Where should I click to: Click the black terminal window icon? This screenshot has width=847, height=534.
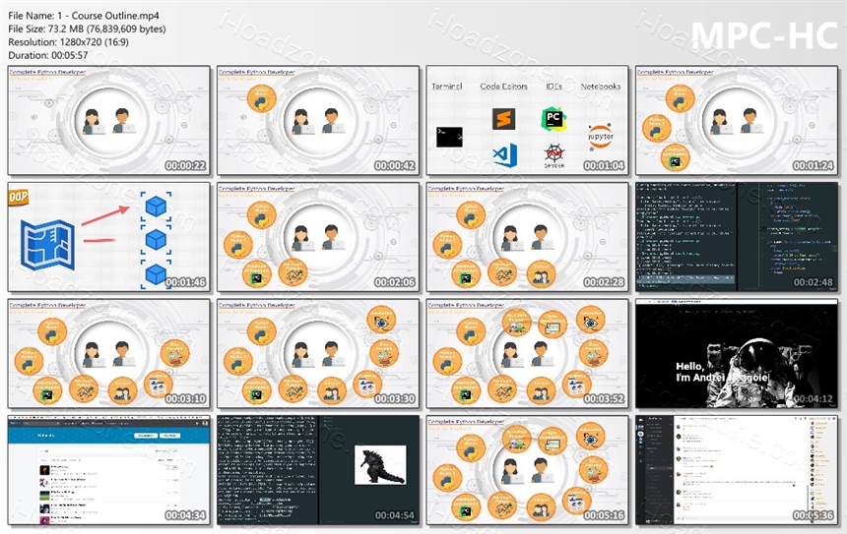pos(449,137)
